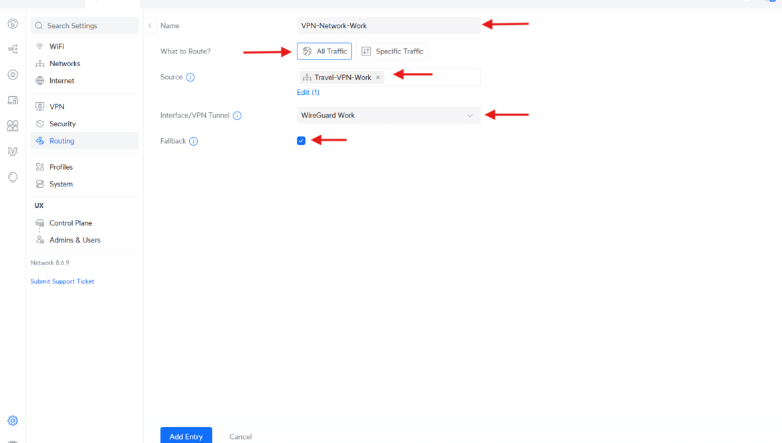Open the Client Devices icon in left rail

[13, 100]
